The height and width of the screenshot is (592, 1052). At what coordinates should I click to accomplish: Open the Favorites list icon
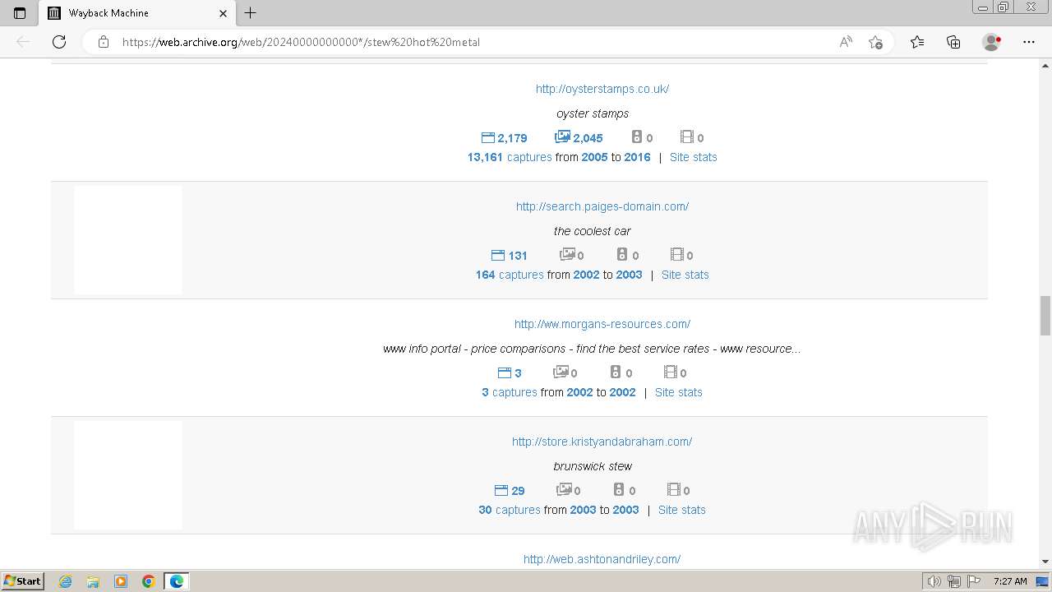coord(917,42)
